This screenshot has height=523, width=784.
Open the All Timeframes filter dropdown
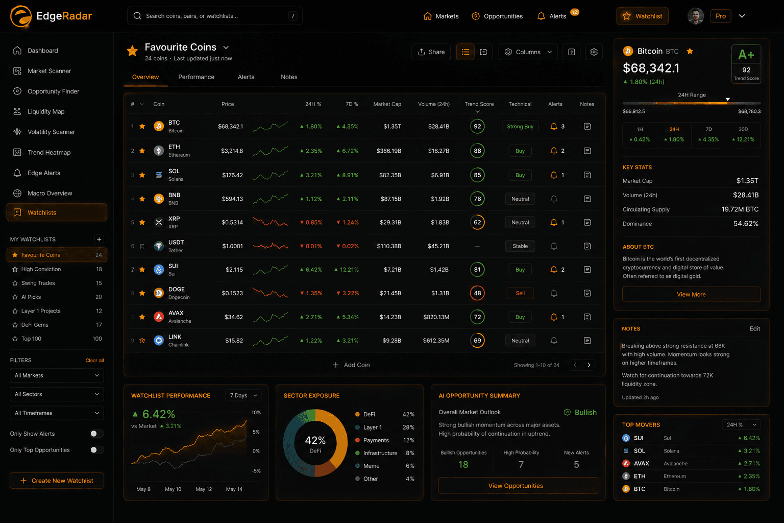click(x=57, y=413)
